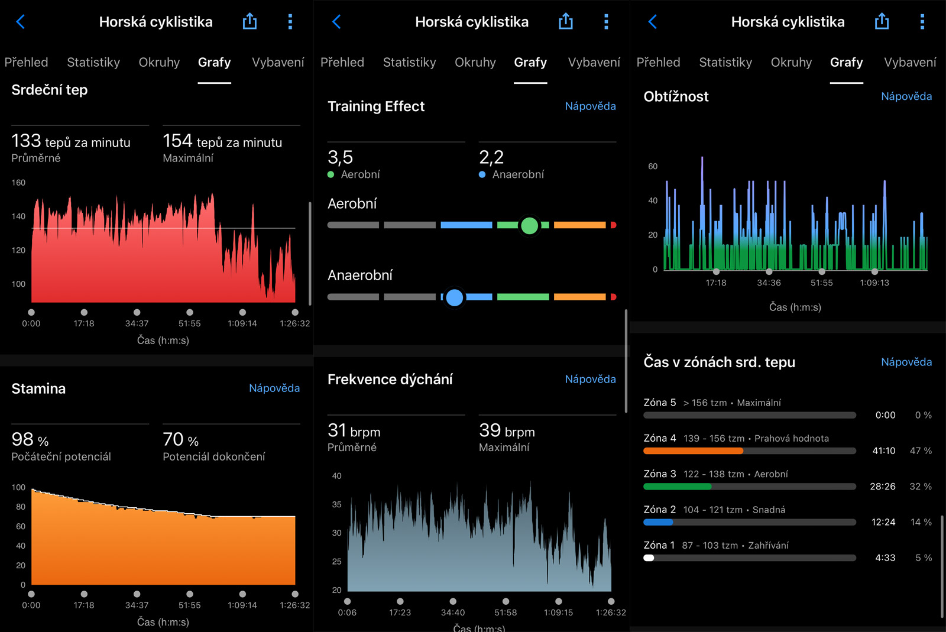Open Statistiky tab in middle panel
This screenshot has width=946, height=632.
pos(409,62)
